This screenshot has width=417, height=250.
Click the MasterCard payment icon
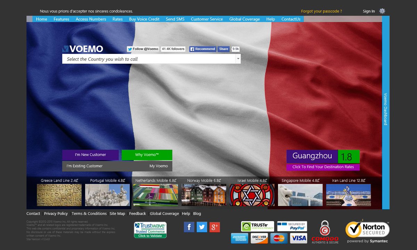[279, 238]
